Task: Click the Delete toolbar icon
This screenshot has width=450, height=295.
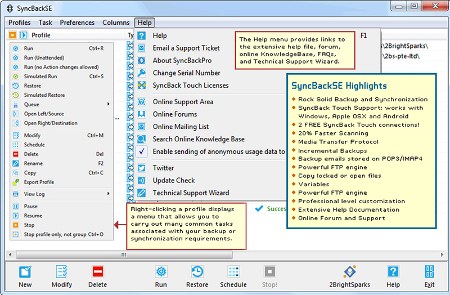Action: [x=97, y=272]
